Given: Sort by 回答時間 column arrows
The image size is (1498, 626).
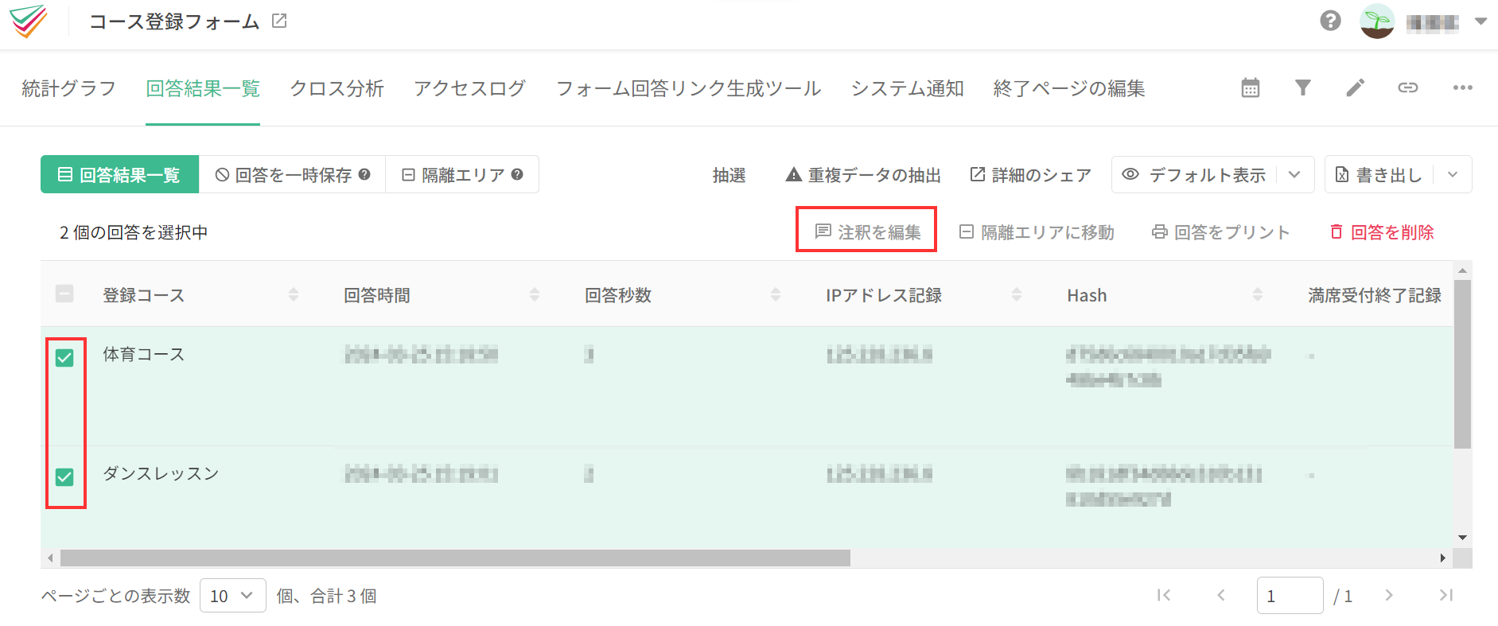Looking at the screenshot, I should tap(535, 295).
